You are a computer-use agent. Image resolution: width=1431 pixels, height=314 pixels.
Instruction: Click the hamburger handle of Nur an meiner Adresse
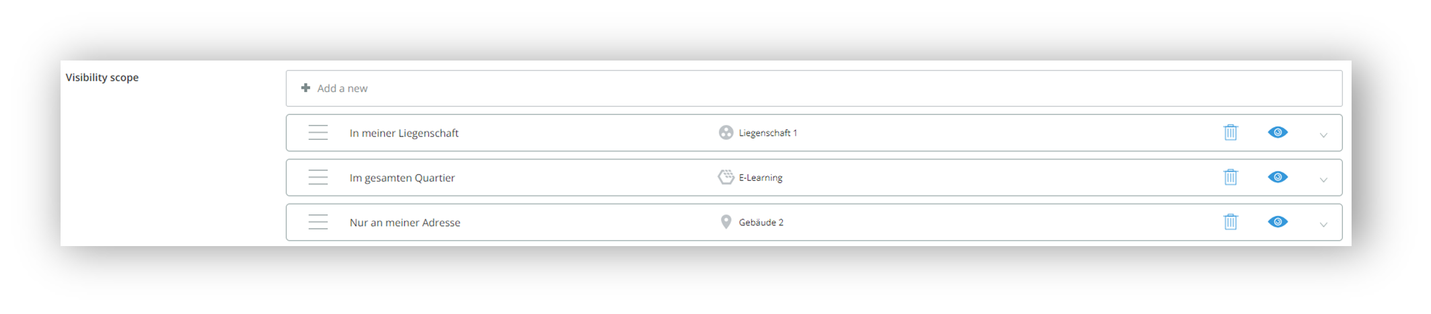pos(318,222)
